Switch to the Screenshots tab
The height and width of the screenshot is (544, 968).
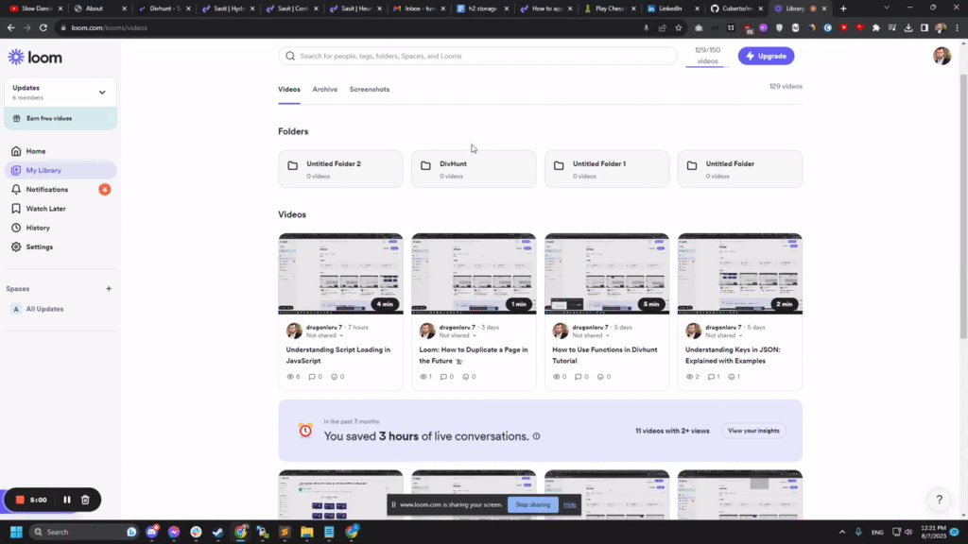tap(370, 90)
